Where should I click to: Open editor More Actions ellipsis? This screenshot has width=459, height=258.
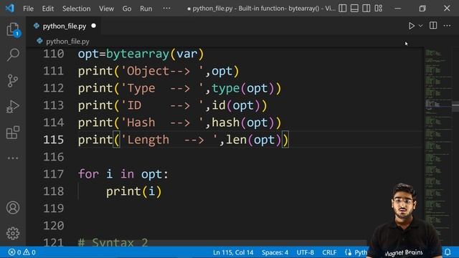pos(447,26)
